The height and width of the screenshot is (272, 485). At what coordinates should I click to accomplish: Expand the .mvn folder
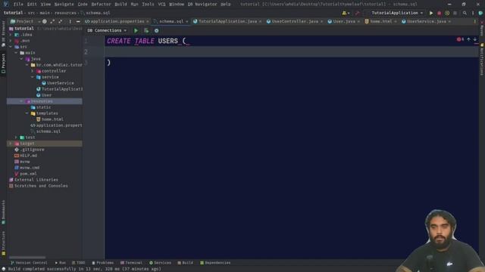click(x=11, y=41)
